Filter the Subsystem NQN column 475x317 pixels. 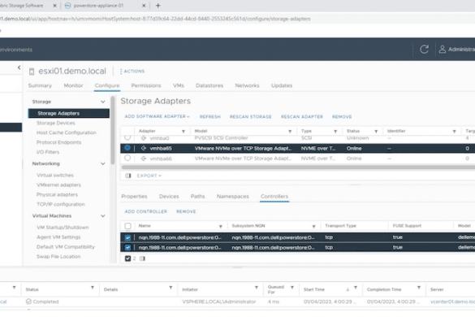[x=314, y=226]
